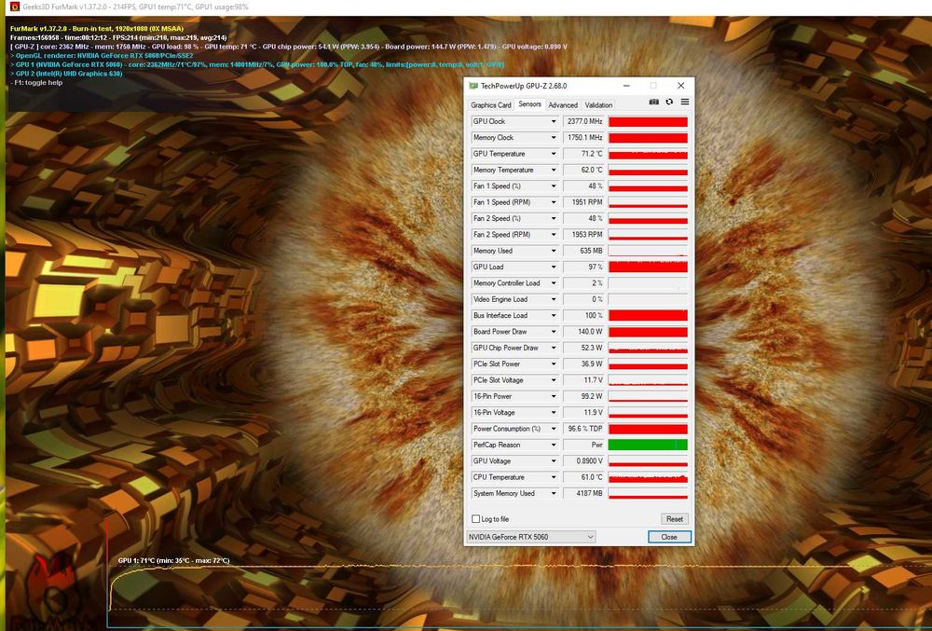The image size is (932, 631).
Task: Click the FurMark title bar icon
Action: [15, 7]
